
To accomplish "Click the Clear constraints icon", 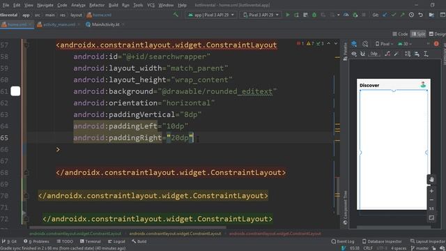I will point(387,54).
